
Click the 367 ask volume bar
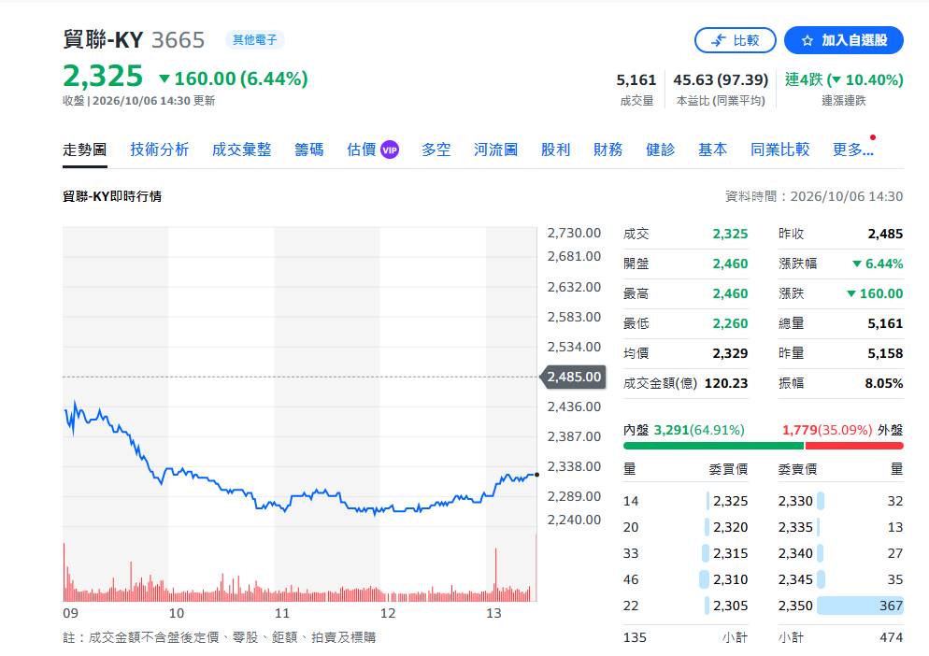coord(860,606)
